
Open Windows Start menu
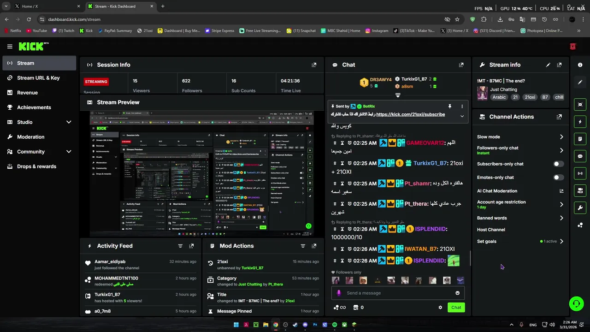[x=236, y=325]
